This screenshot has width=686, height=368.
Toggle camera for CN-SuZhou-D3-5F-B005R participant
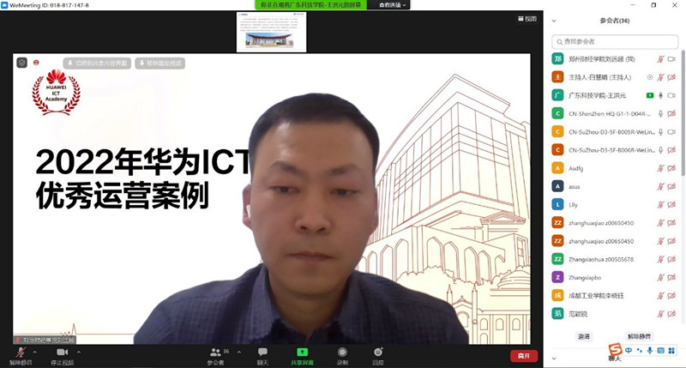coord(671,132)
